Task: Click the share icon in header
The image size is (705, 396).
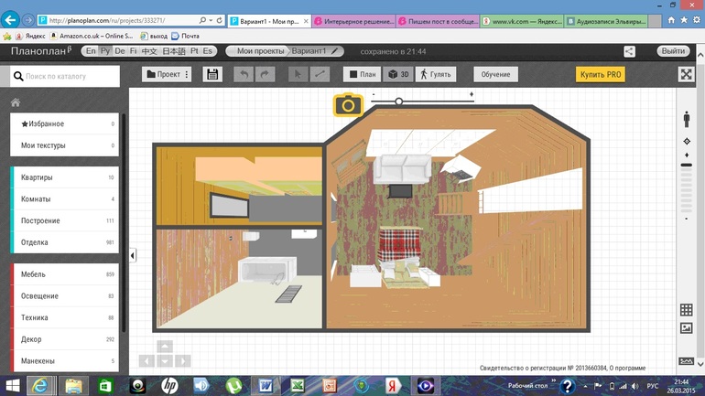Action: (629, 52)
